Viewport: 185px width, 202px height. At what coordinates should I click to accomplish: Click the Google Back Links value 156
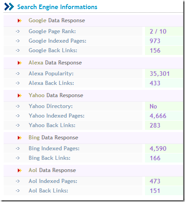click(x=155, y=50)
